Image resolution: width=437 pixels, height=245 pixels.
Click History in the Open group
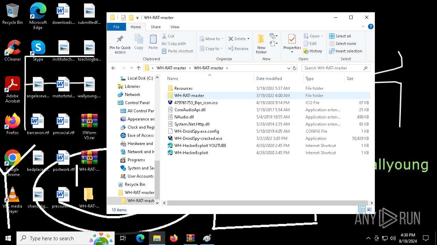pos(312,51)
